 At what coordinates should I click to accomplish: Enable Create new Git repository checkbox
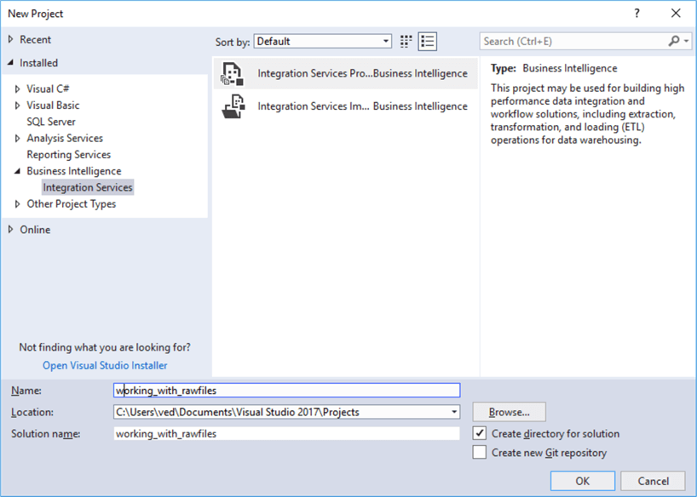[479, 452]
